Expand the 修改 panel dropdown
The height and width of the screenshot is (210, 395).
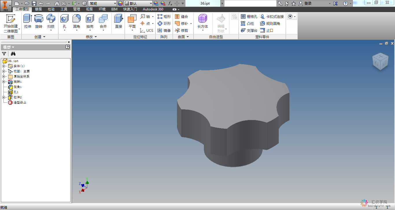(x=91, y=37)
